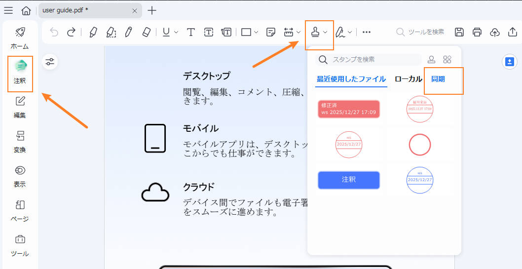Select the text comment T tool
Viewport: 522px width, 269px height.
pos(191,32)
